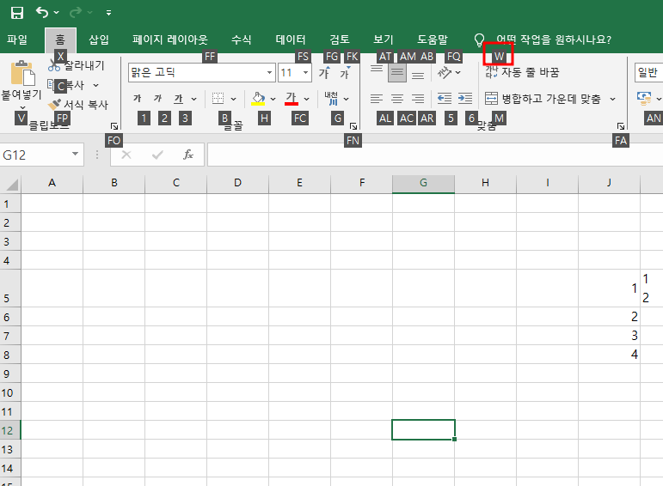Click the phonetic guide 내천 icon

(331, 99)
